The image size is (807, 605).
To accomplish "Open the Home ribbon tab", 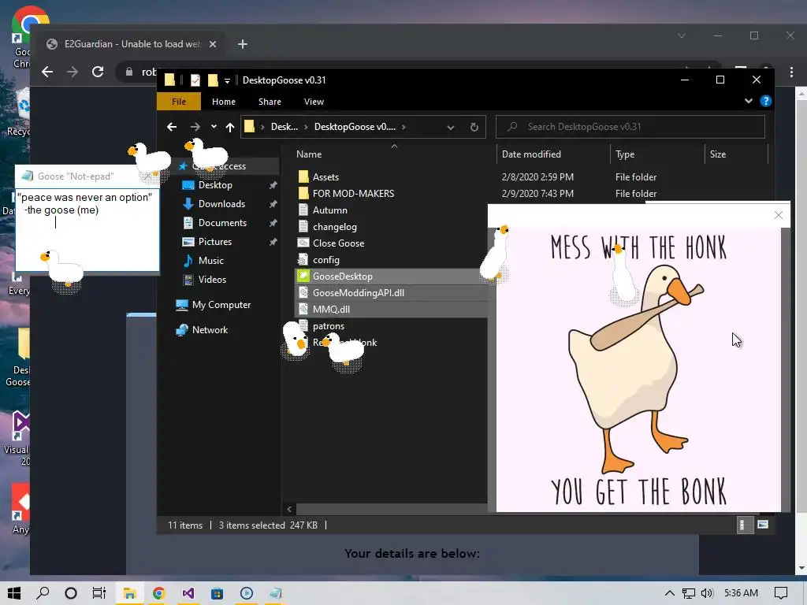I will click(x=223, y=102).
